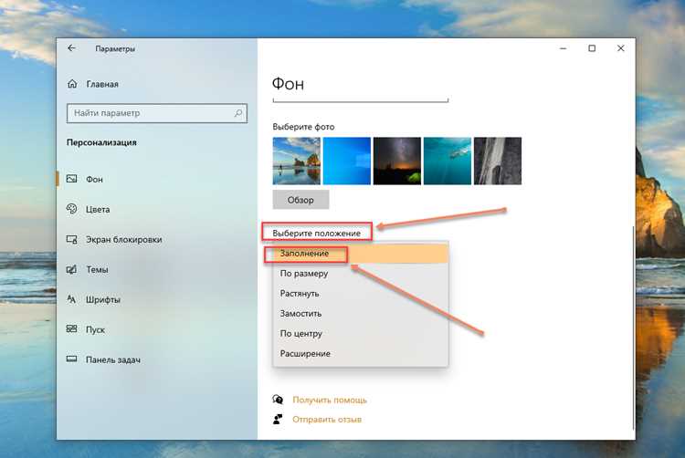Open Отправить отзыв link
This screenshot has height=458, width=685.
(x=327, y=419)
